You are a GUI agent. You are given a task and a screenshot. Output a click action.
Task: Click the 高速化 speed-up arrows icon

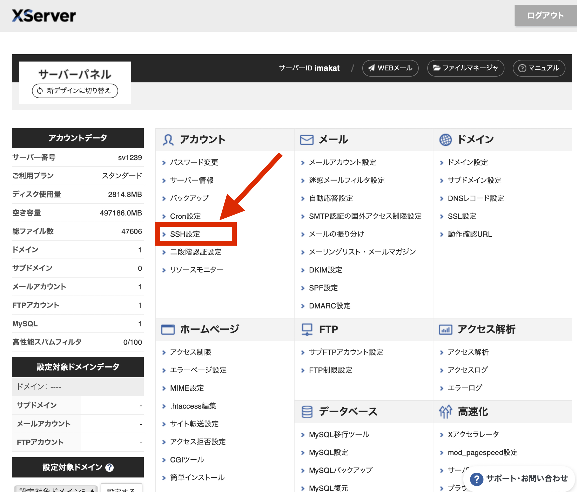pos(445,412)
